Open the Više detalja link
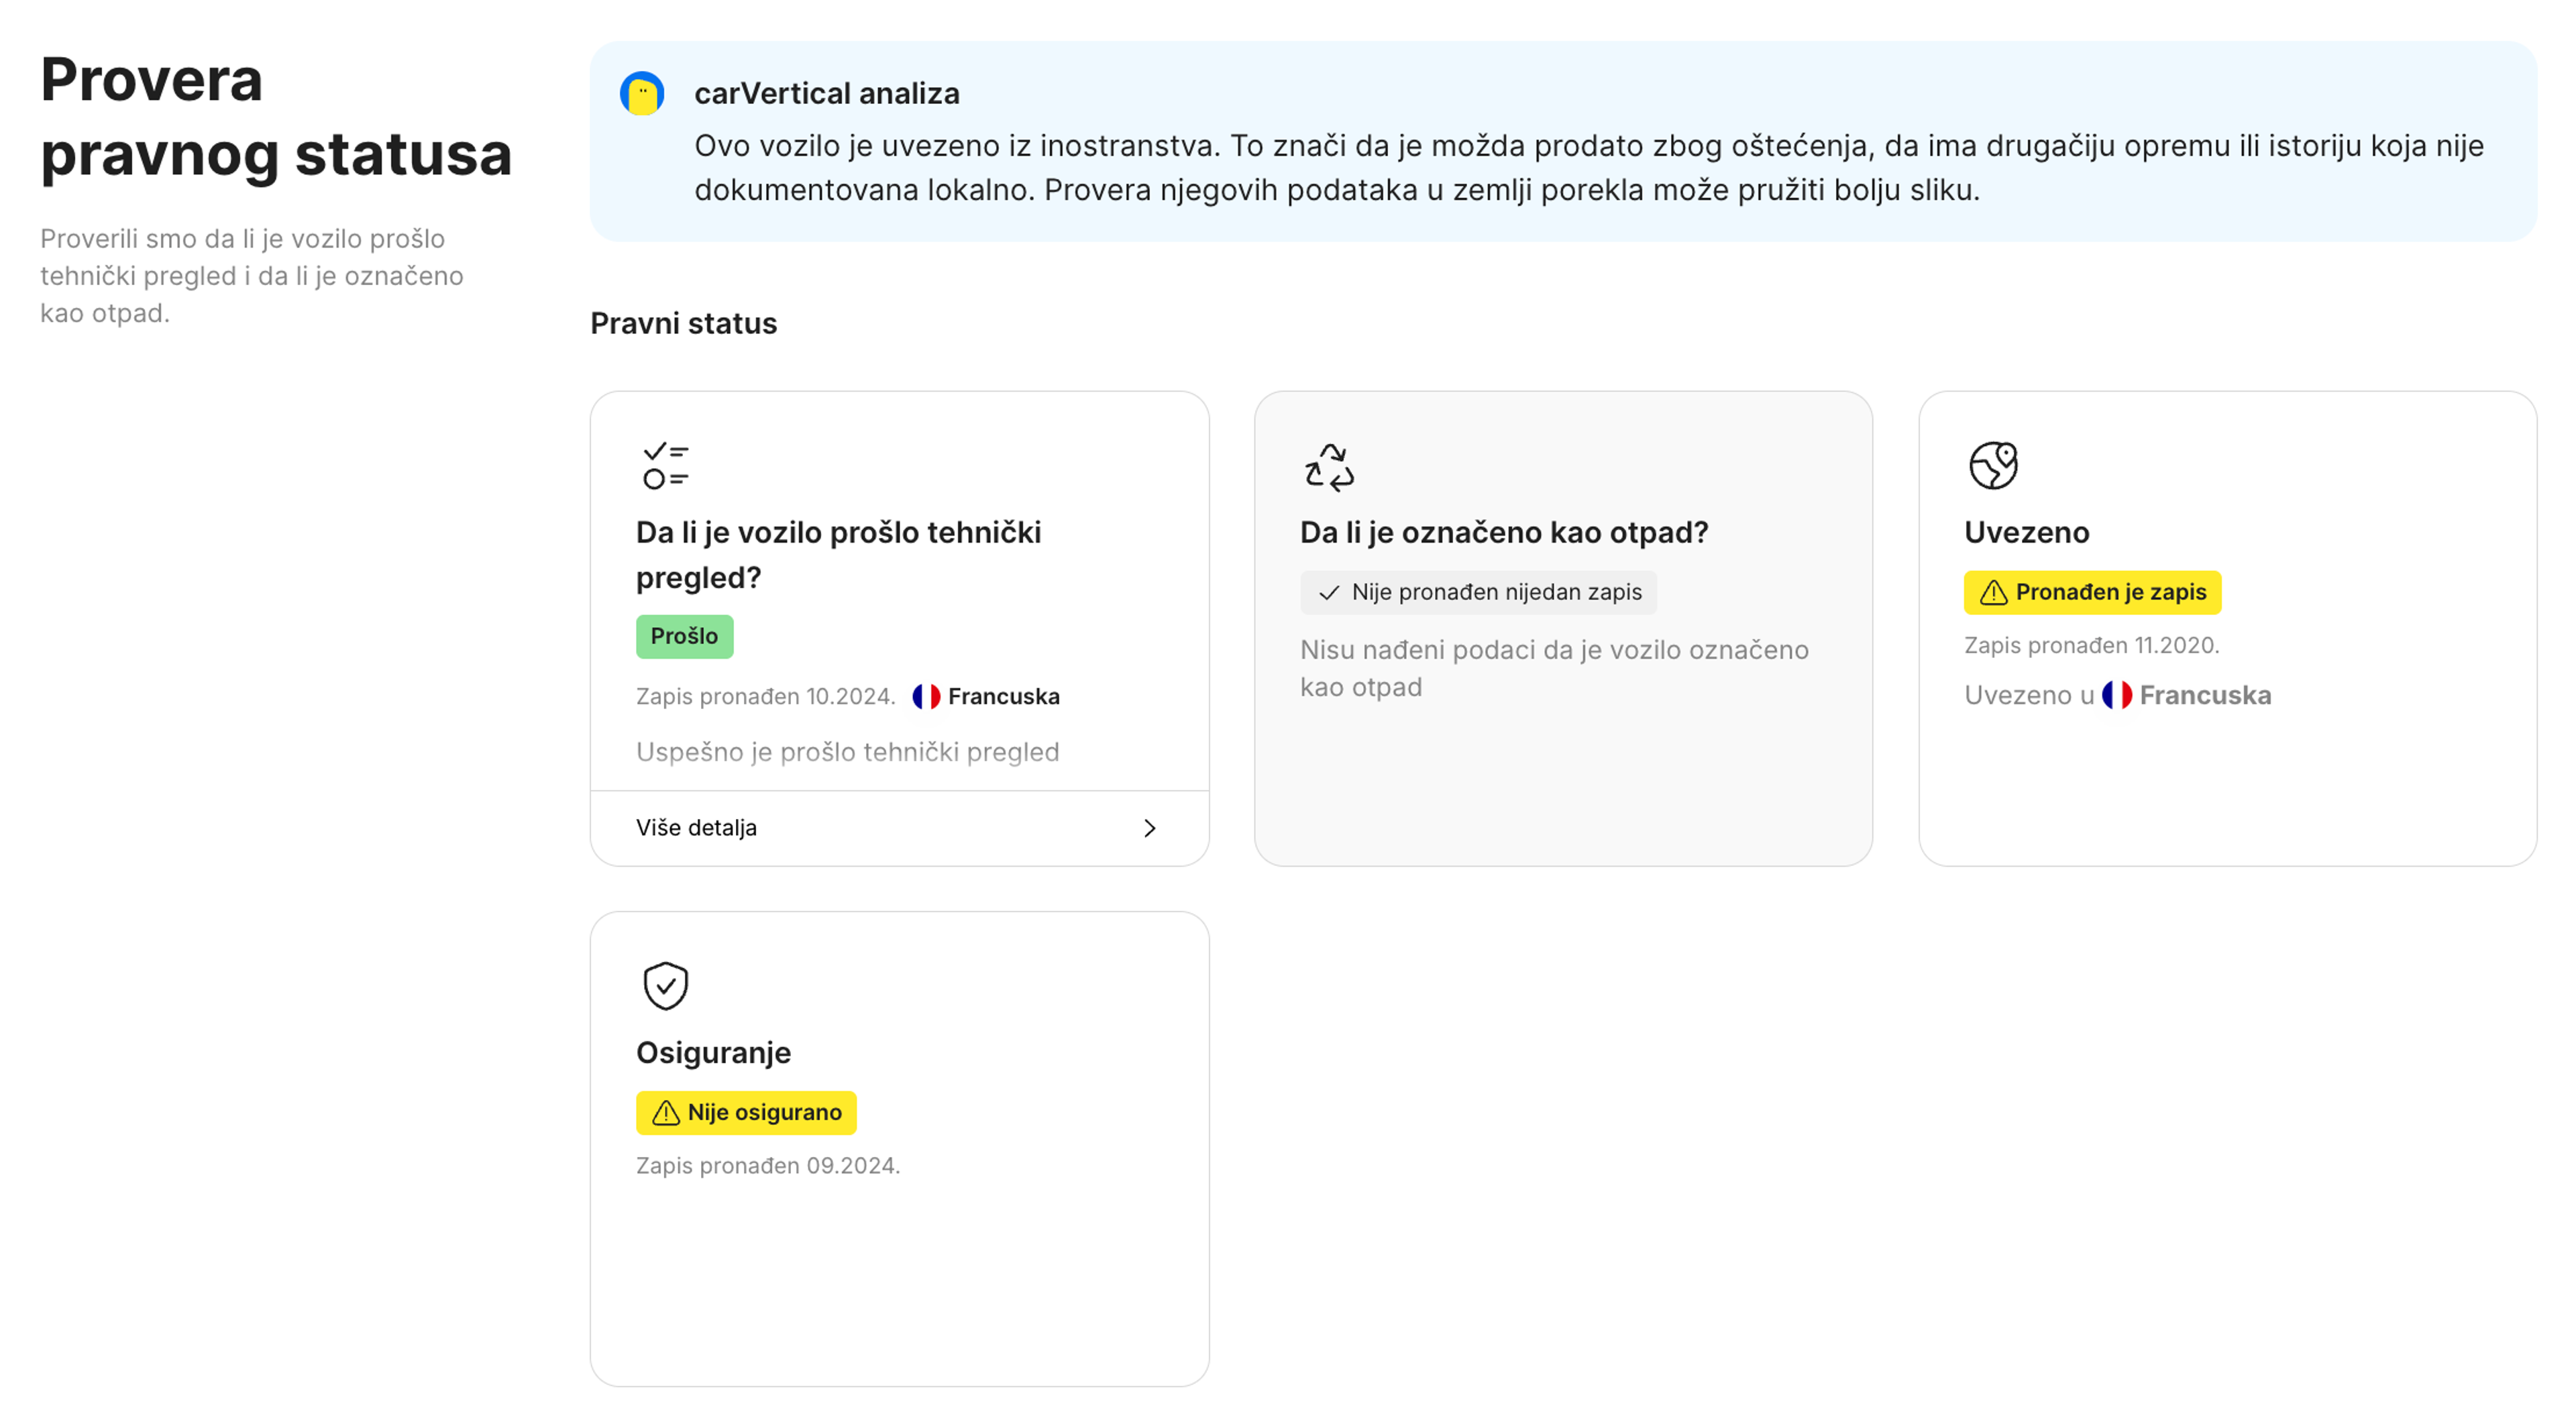The image size is (2576, 1424). pos(899,828)
